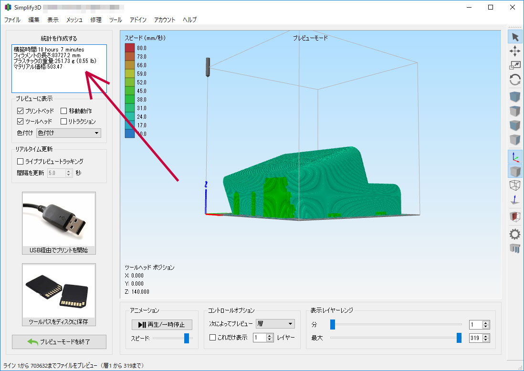The image size is (524, 371).
Task: Select the arrow pointer tool
Action: pyautogui.click(x=515, y=37)
